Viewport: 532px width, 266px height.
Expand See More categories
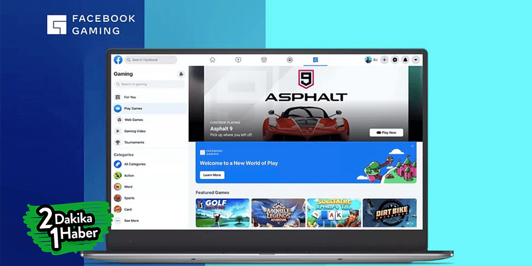click(x=150, y=221)
